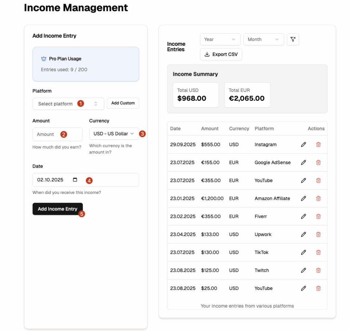Viewport: 350px width, 331px height.
Task: Edit the Instagram income entry
Action: [303, 144]
